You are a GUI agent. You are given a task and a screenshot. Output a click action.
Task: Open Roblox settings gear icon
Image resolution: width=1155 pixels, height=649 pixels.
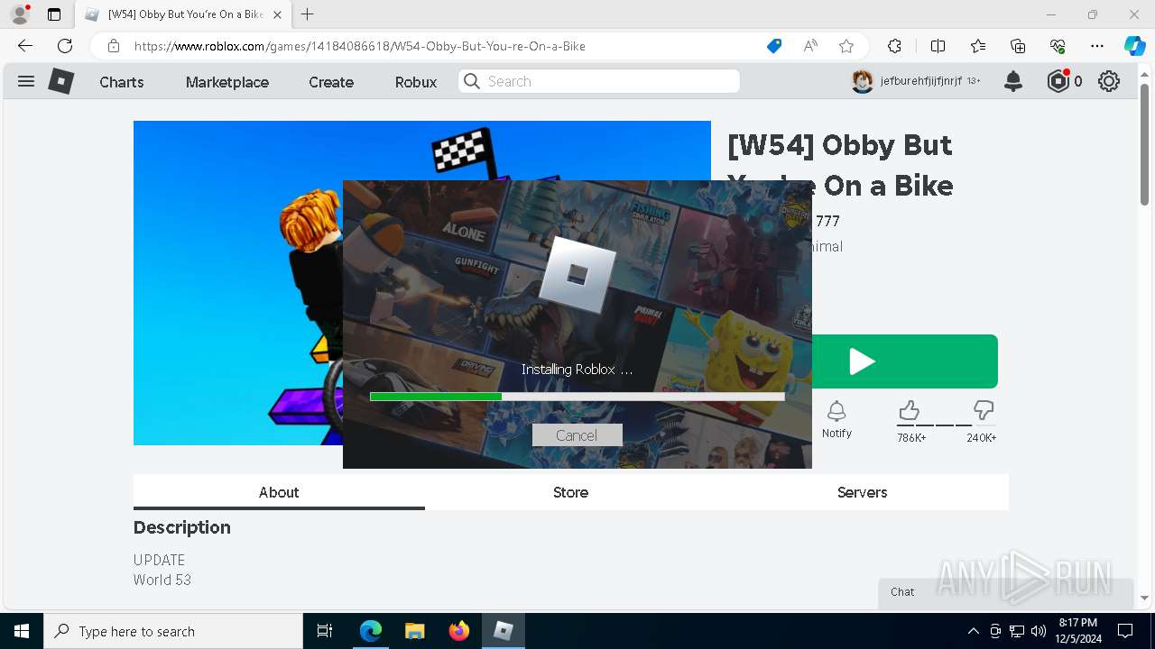[1109, 82]
